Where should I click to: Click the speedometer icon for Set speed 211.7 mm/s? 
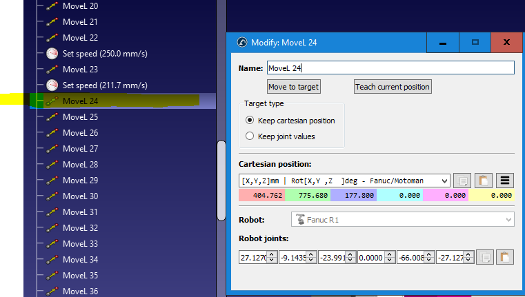[x=52, y=85]
